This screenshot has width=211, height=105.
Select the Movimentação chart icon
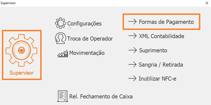coord(62,54)
